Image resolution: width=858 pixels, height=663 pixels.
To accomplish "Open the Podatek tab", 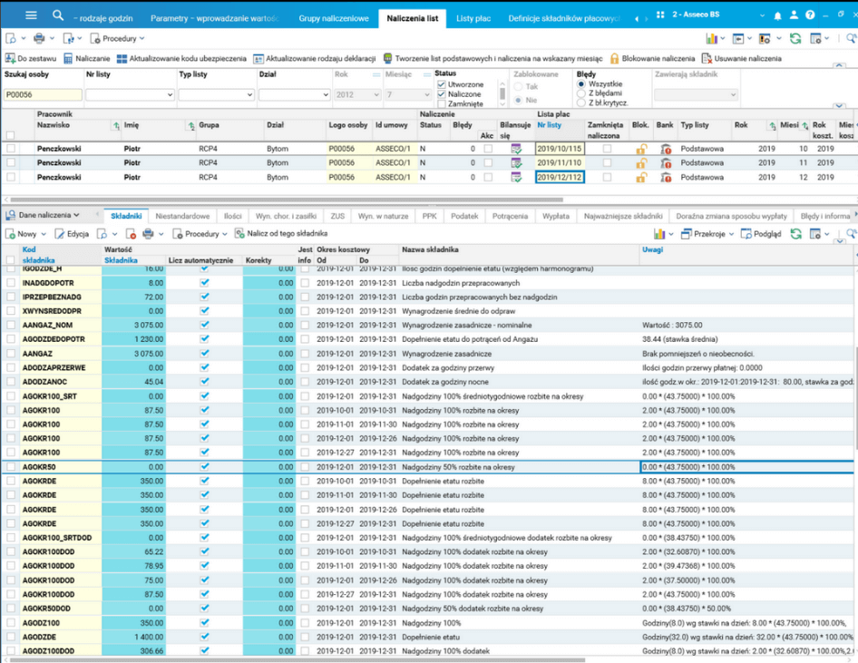I will click(464, 216).
